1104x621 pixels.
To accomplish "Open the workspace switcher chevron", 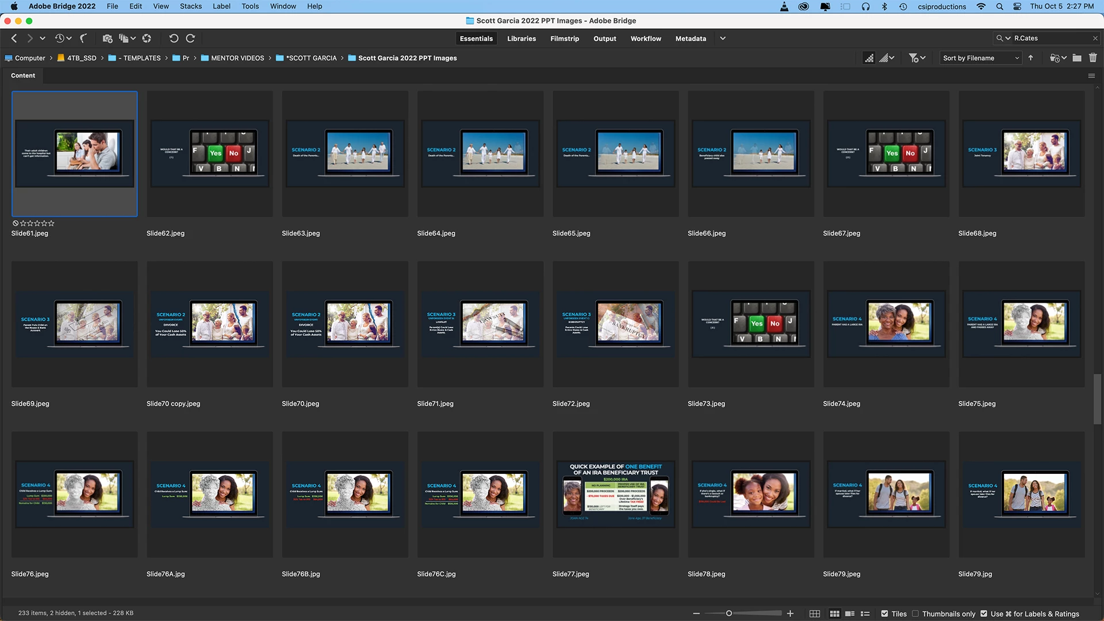I will pyautogui.click(x=723, y=39).
